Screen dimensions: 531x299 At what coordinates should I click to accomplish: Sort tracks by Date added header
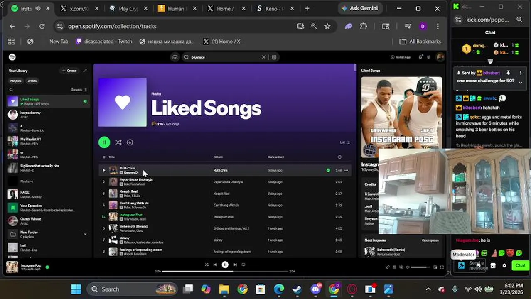coord(275,157)
